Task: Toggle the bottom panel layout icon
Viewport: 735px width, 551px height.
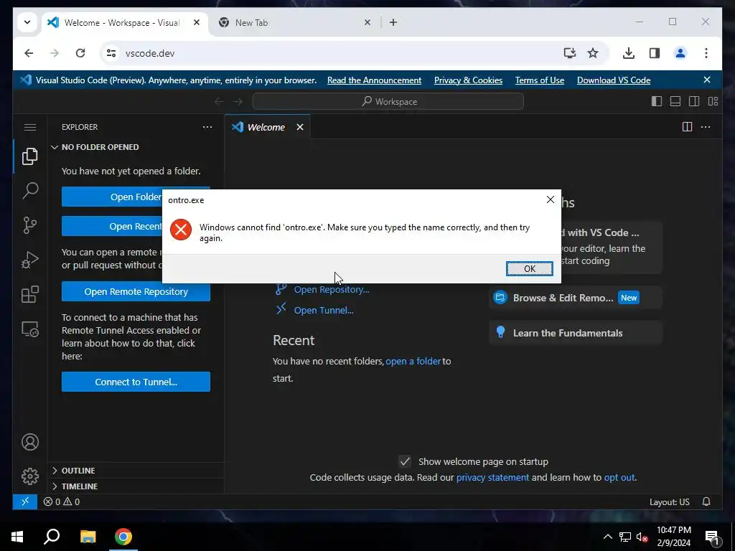Action: (x=675, y=101)
